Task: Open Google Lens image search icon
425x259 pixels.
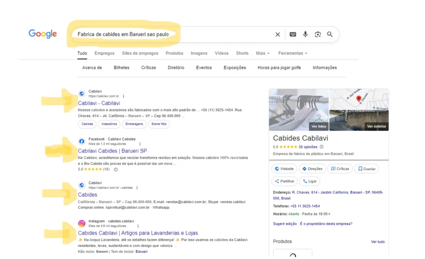Action: click(x=318, y=34)
